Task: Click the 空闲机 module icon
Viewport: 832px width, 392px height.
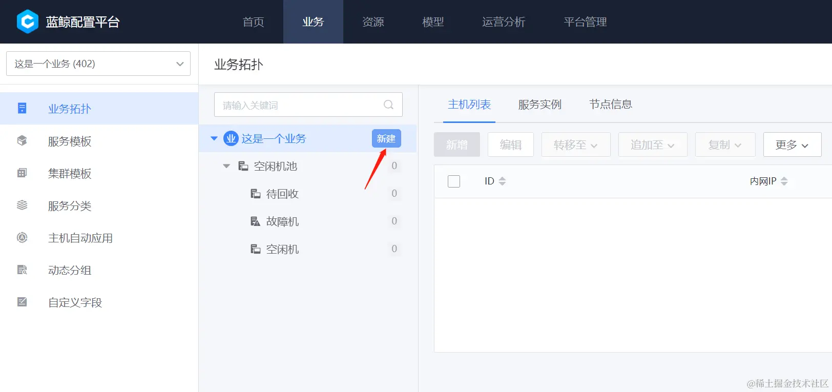Action: pos(255,249)
